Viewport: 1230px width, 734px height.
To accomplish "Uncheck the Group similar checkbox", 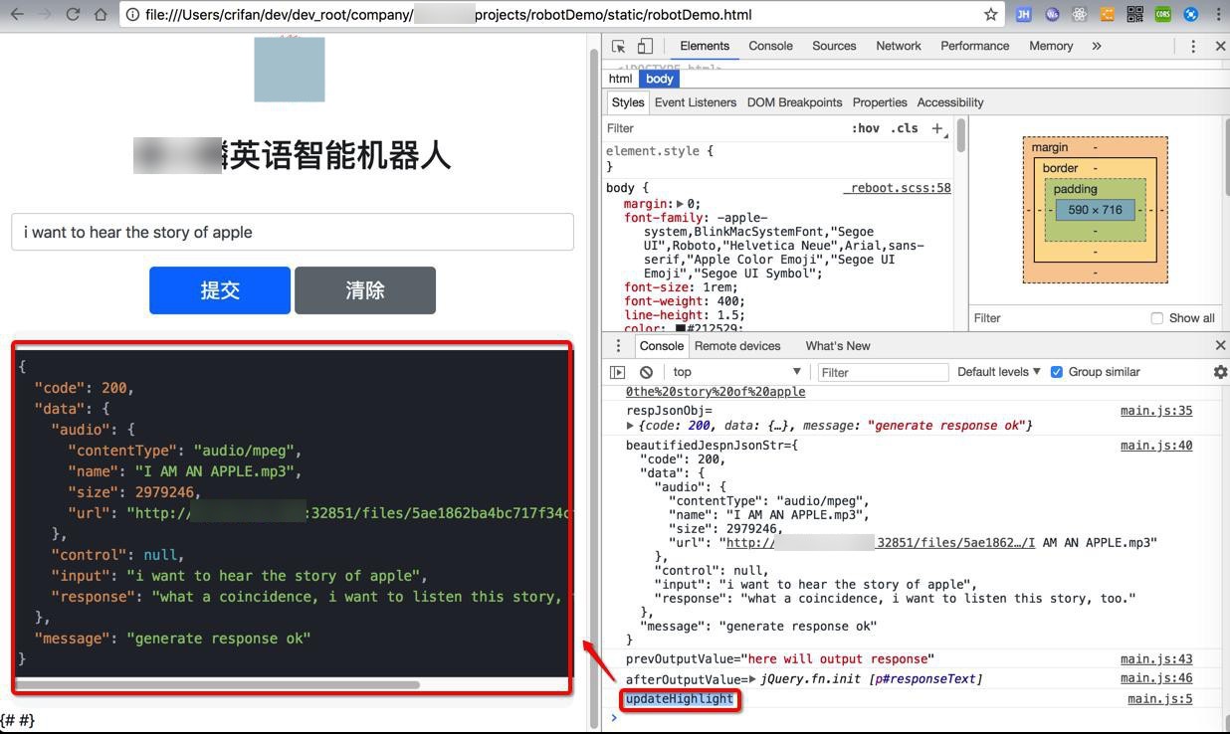I will [1057, 372].
